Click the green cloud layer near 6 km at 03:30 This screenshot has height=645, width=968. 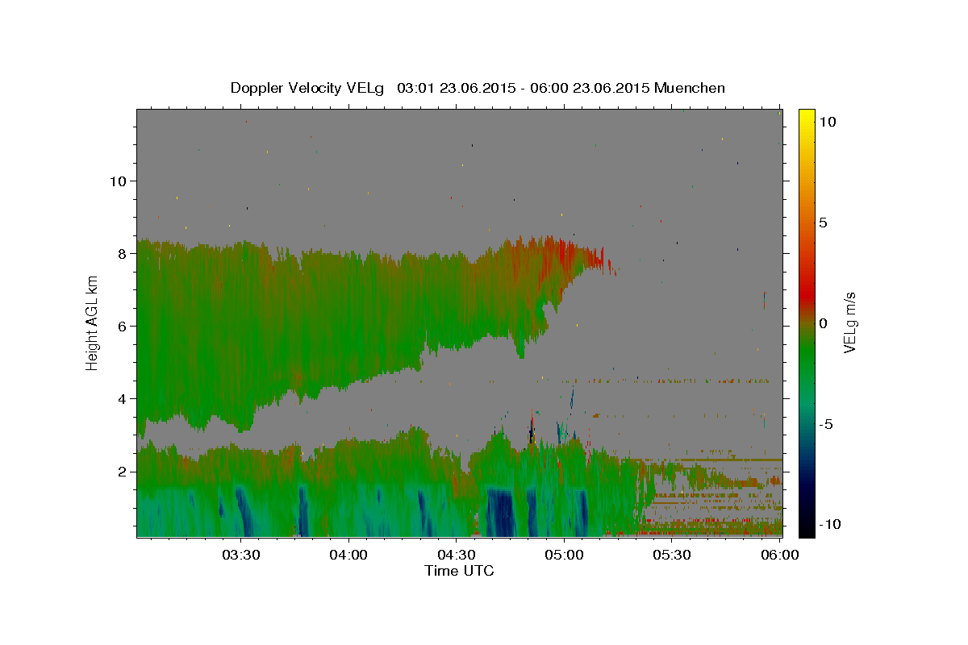click(240, 327)
